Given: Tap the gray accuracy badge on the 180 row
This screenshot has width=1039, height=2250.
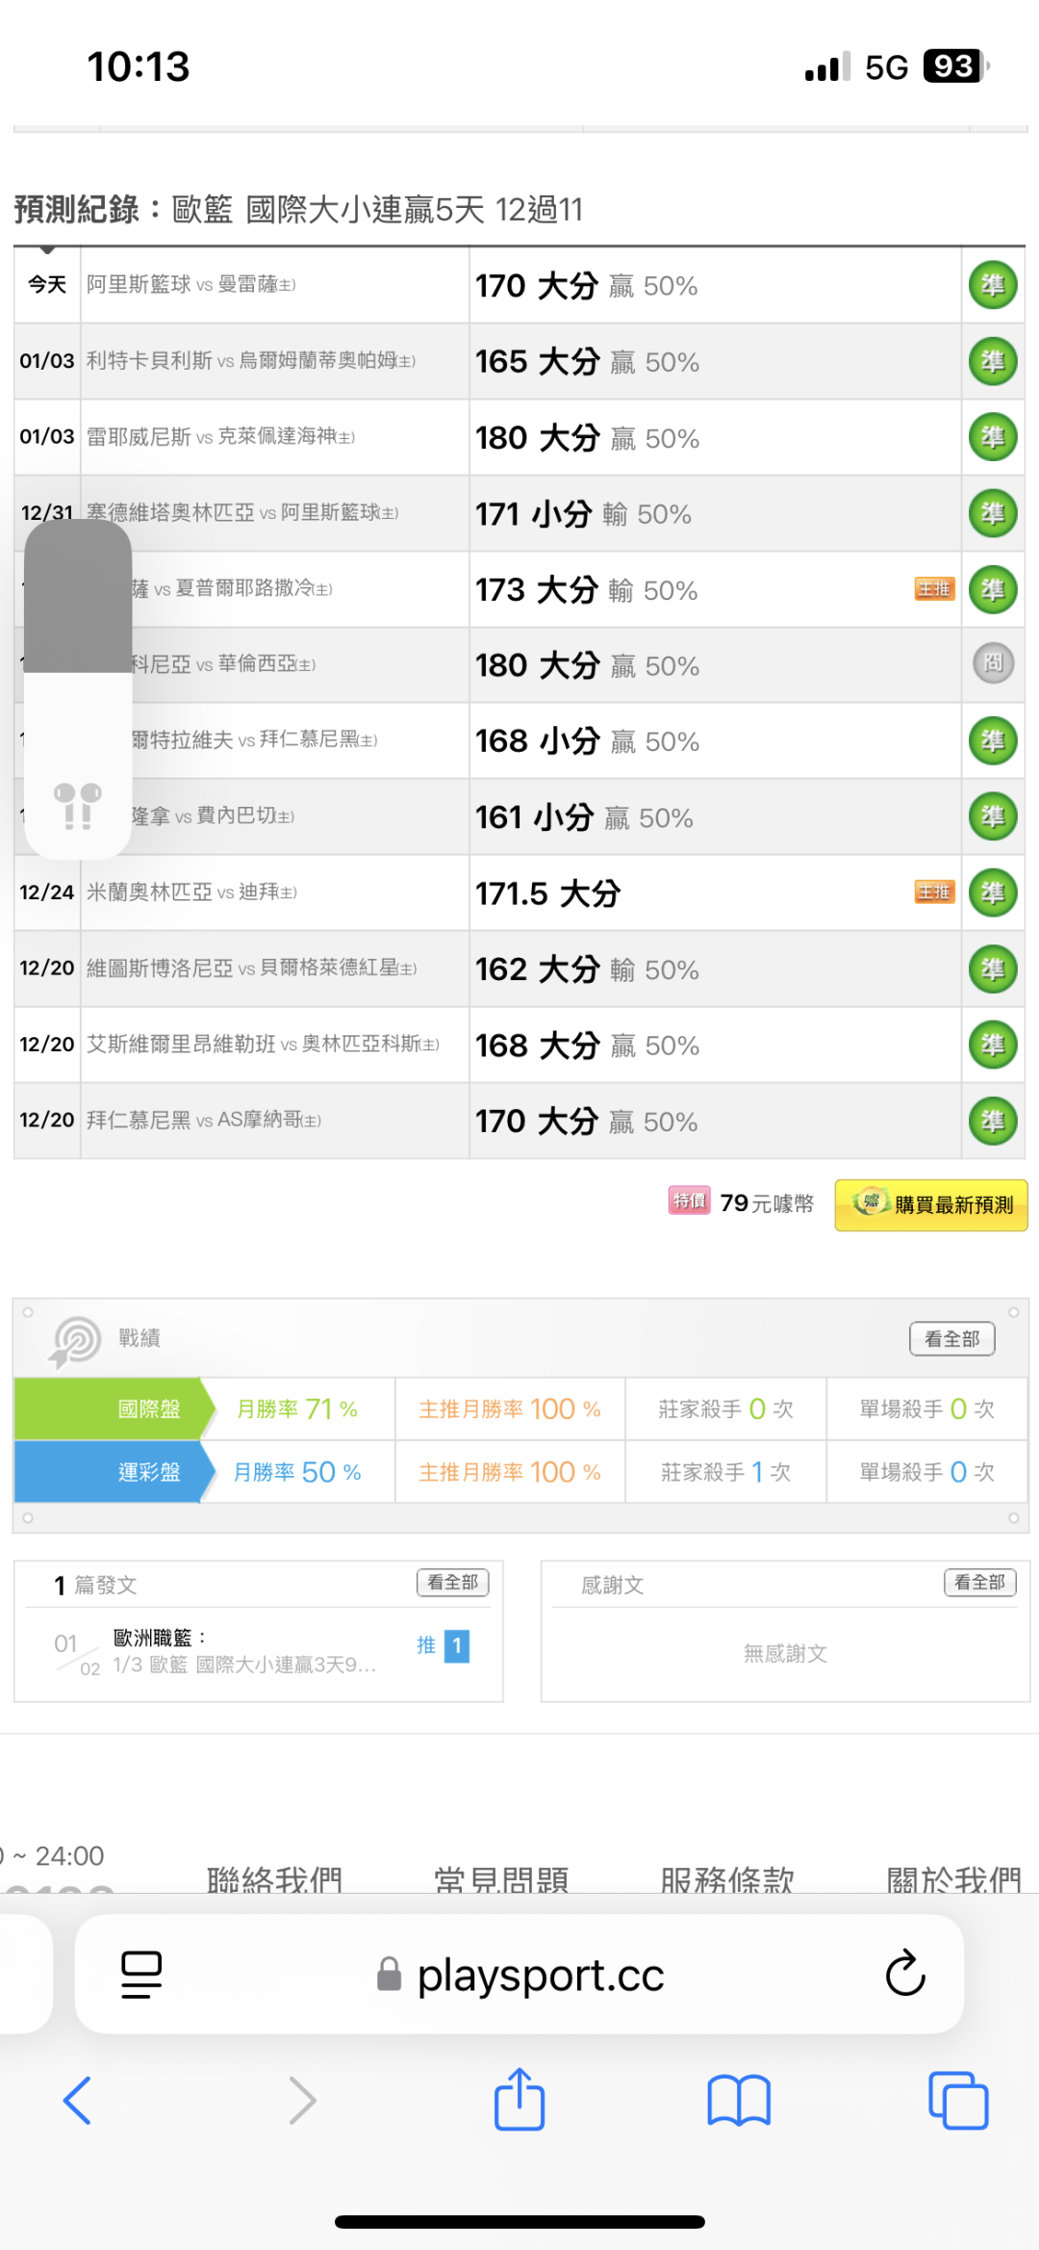Looking at the screenshot, I should (993, 663).
